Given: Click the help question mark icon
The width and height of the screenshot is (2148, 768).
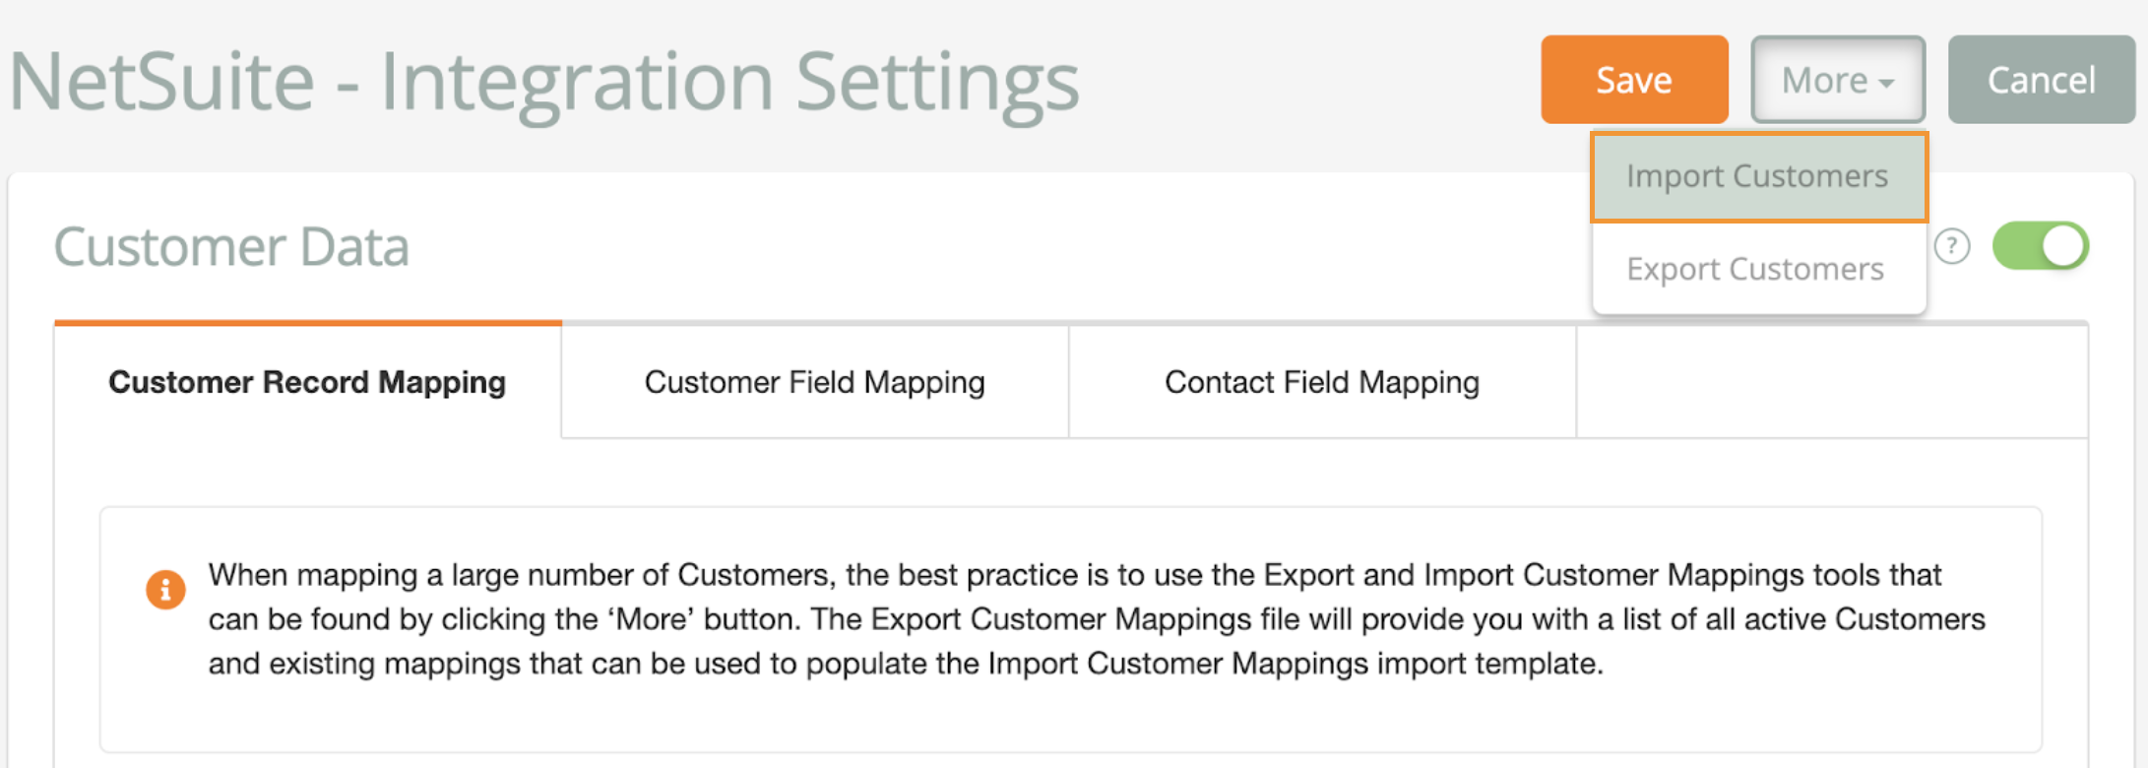Looking at the screenshot, I should pos(1952,246).
